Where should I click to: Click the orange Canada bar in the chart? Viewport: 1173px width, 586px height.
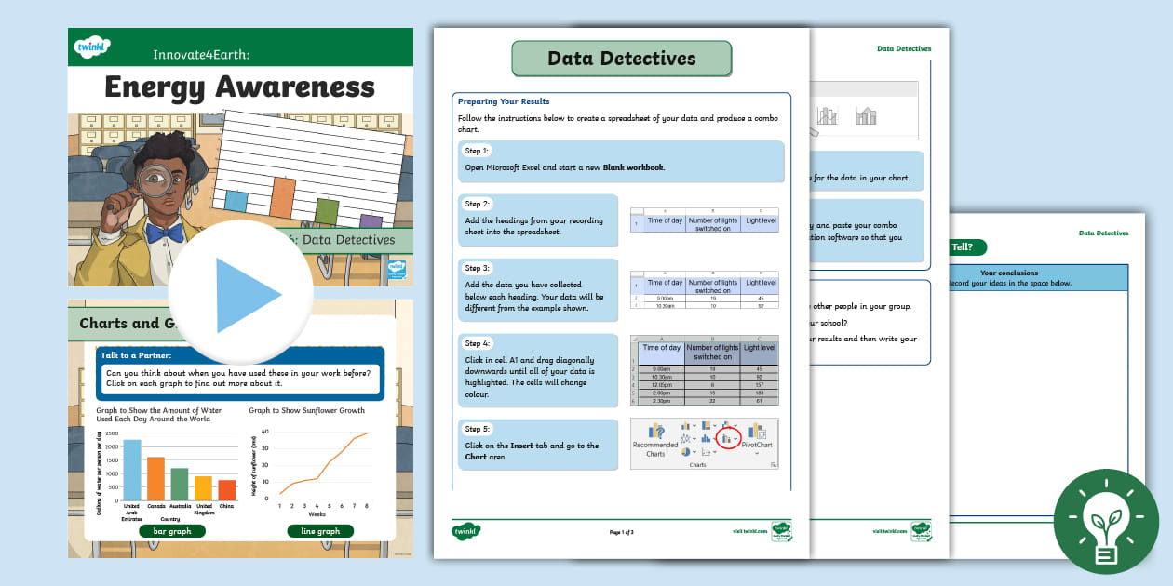(155, 478)
